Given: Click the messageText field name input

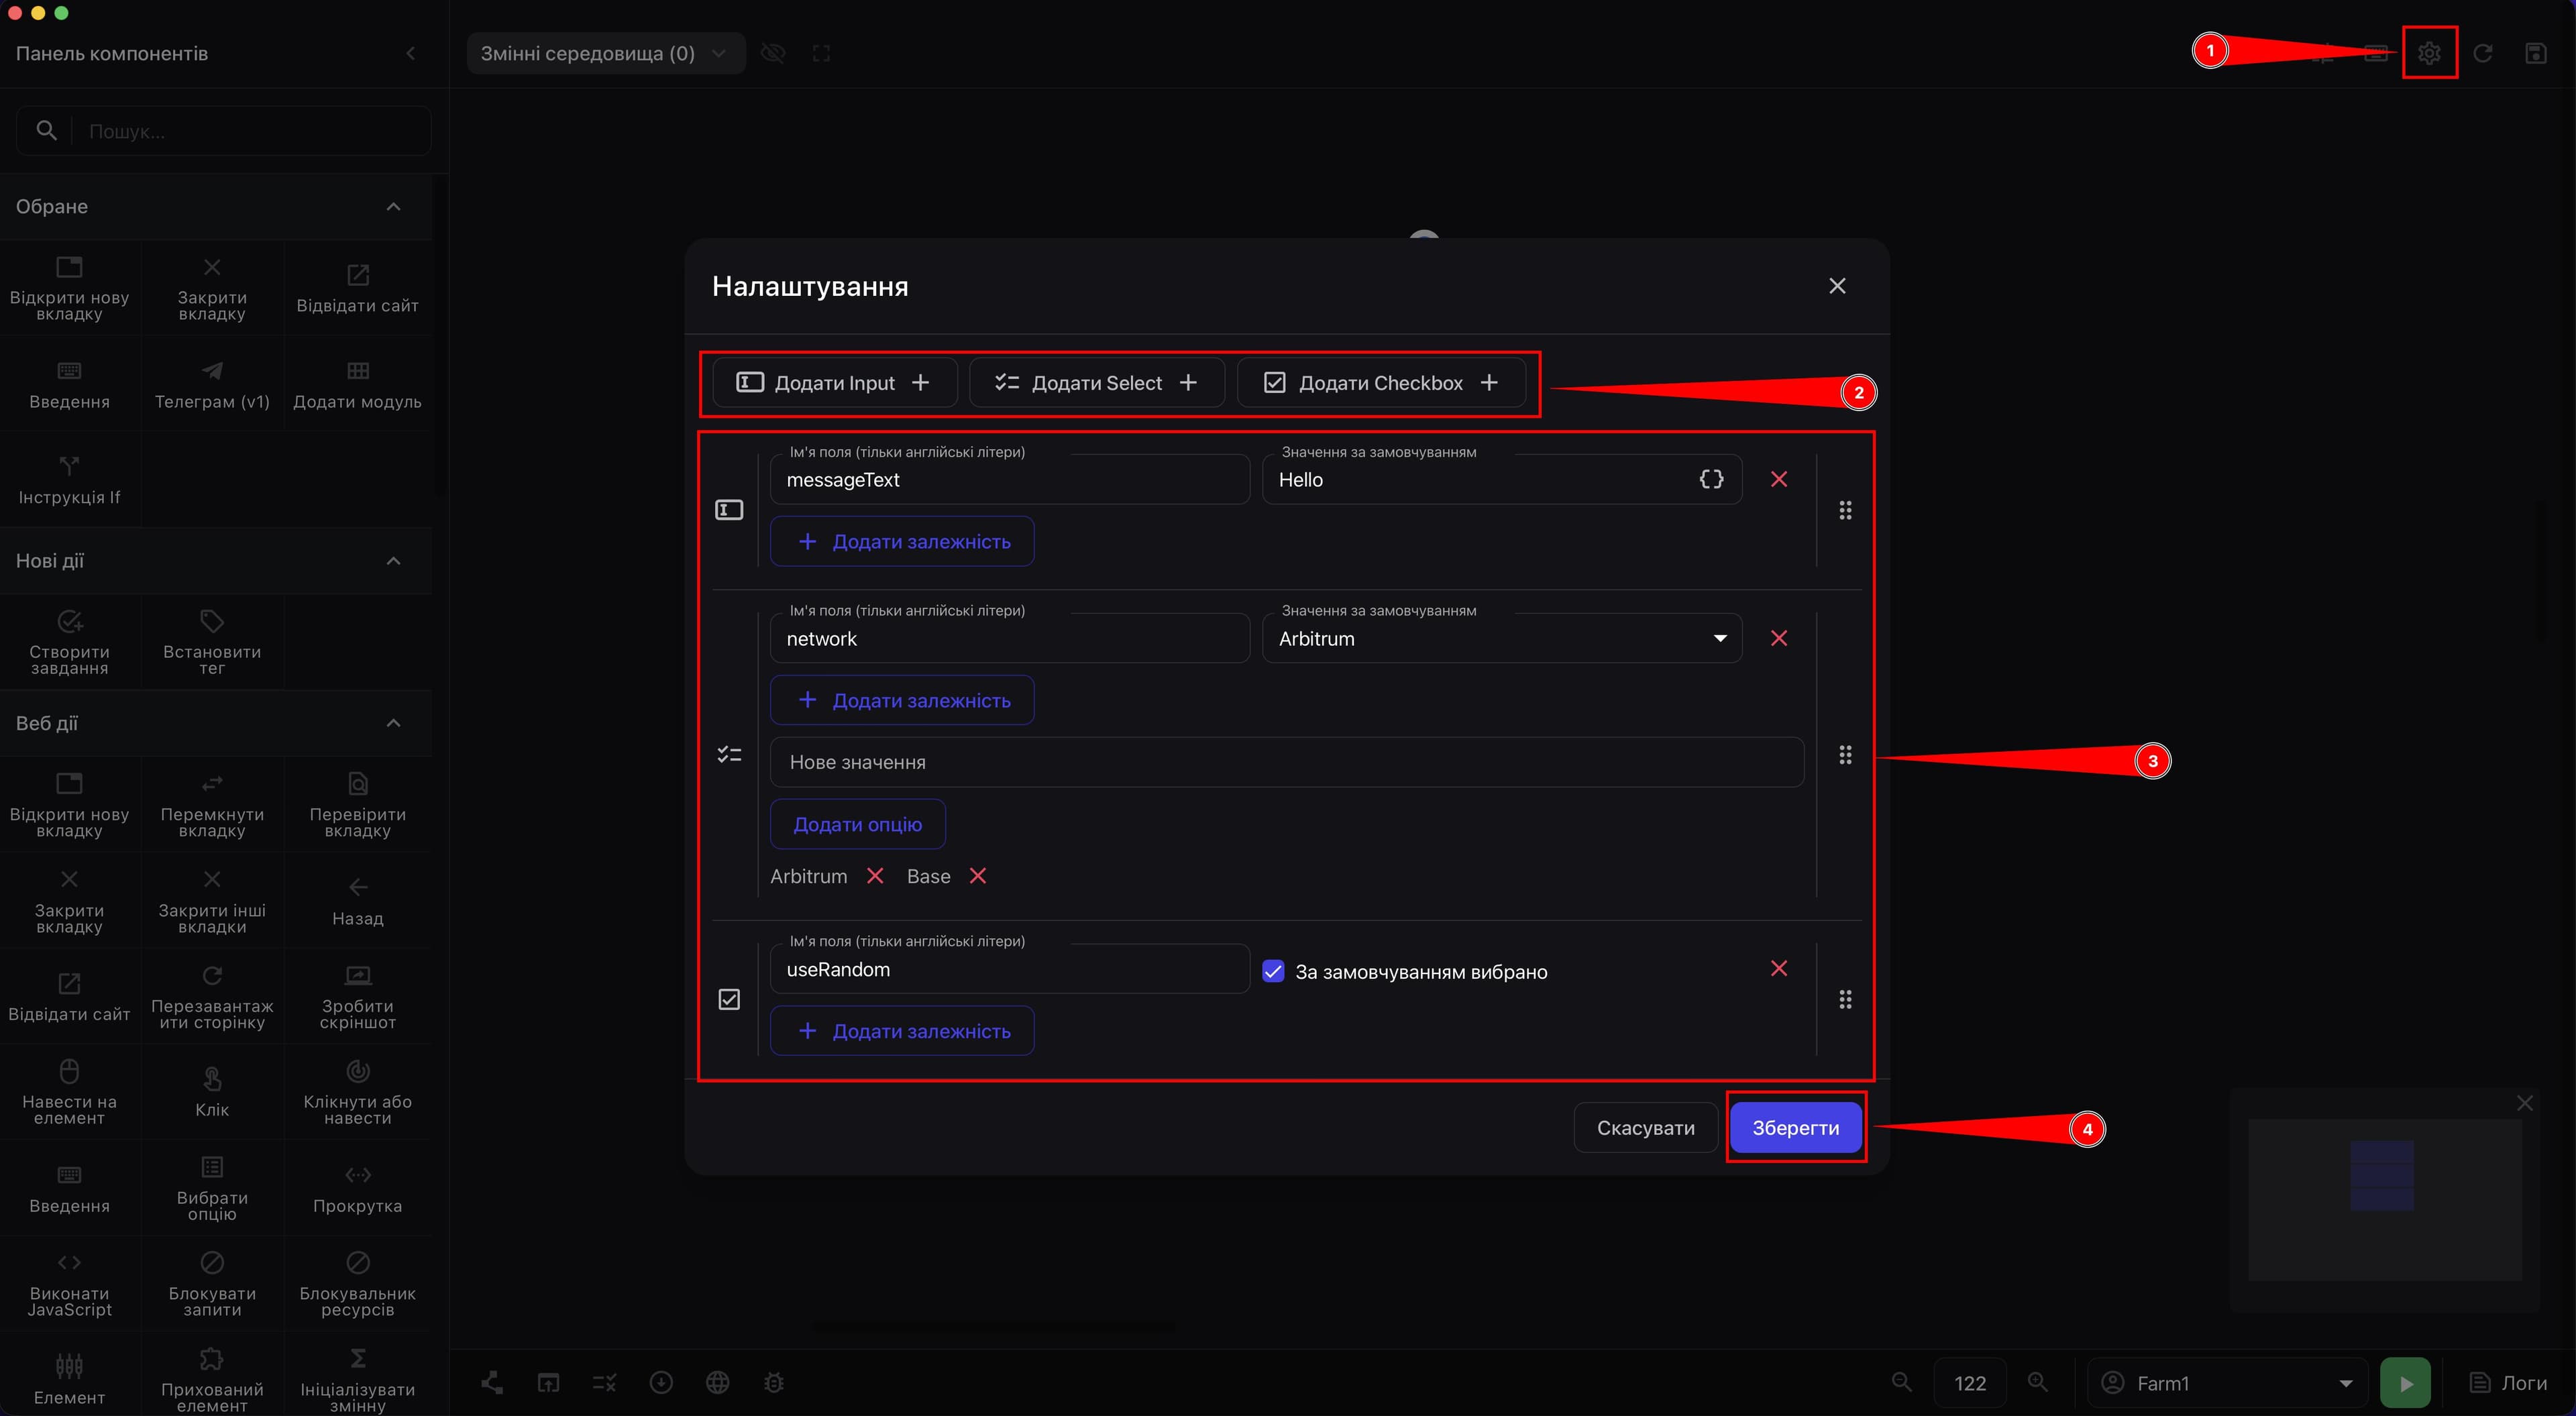Looking at the screenshot, I should pyautogui.click(x=1010, y=480).
